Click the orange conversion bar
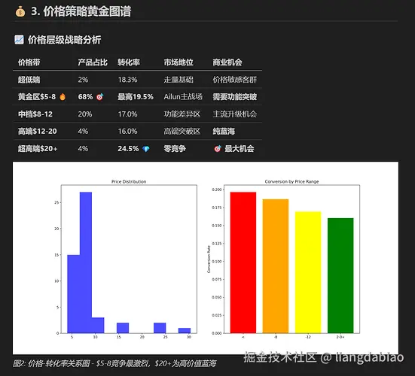 click(276, 266)
